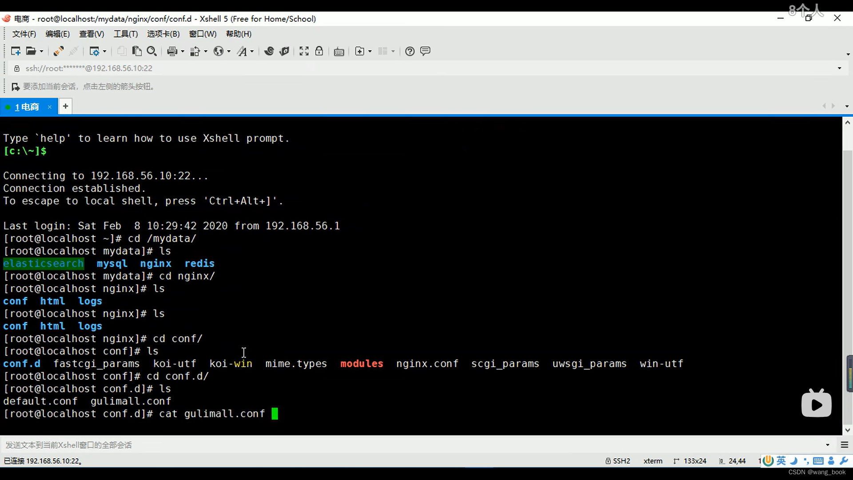Click the Find magnifier icon

[x=151, y=51]
